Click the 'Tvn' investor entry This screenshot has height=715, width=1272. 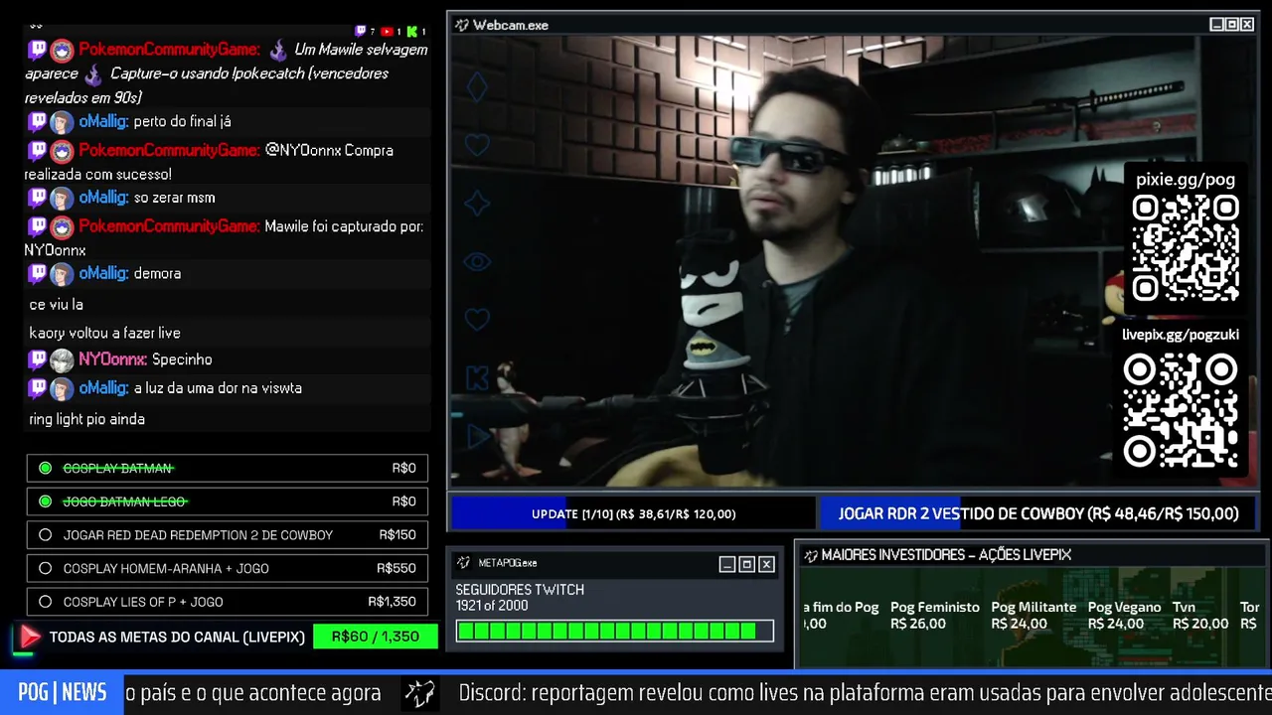pos(1200,615)
